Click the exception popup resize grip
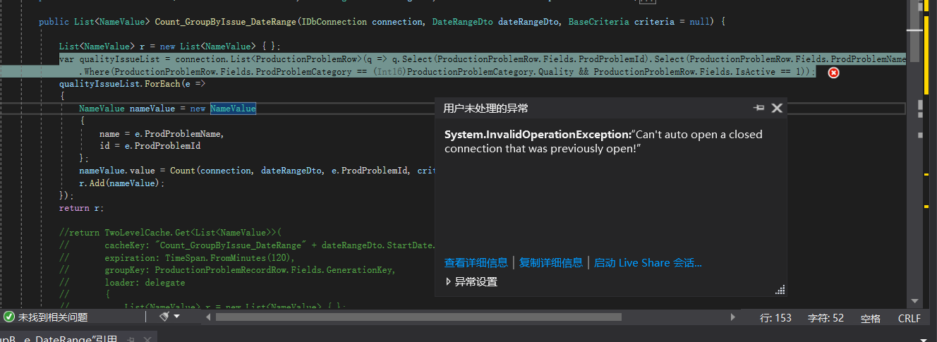Screen dimensions: 937x342 pyautogui.click(x=780, y=290)
